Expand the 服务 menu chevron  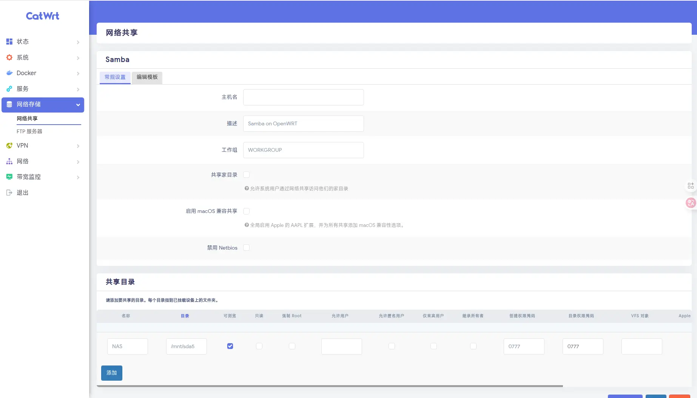(78, 89)
